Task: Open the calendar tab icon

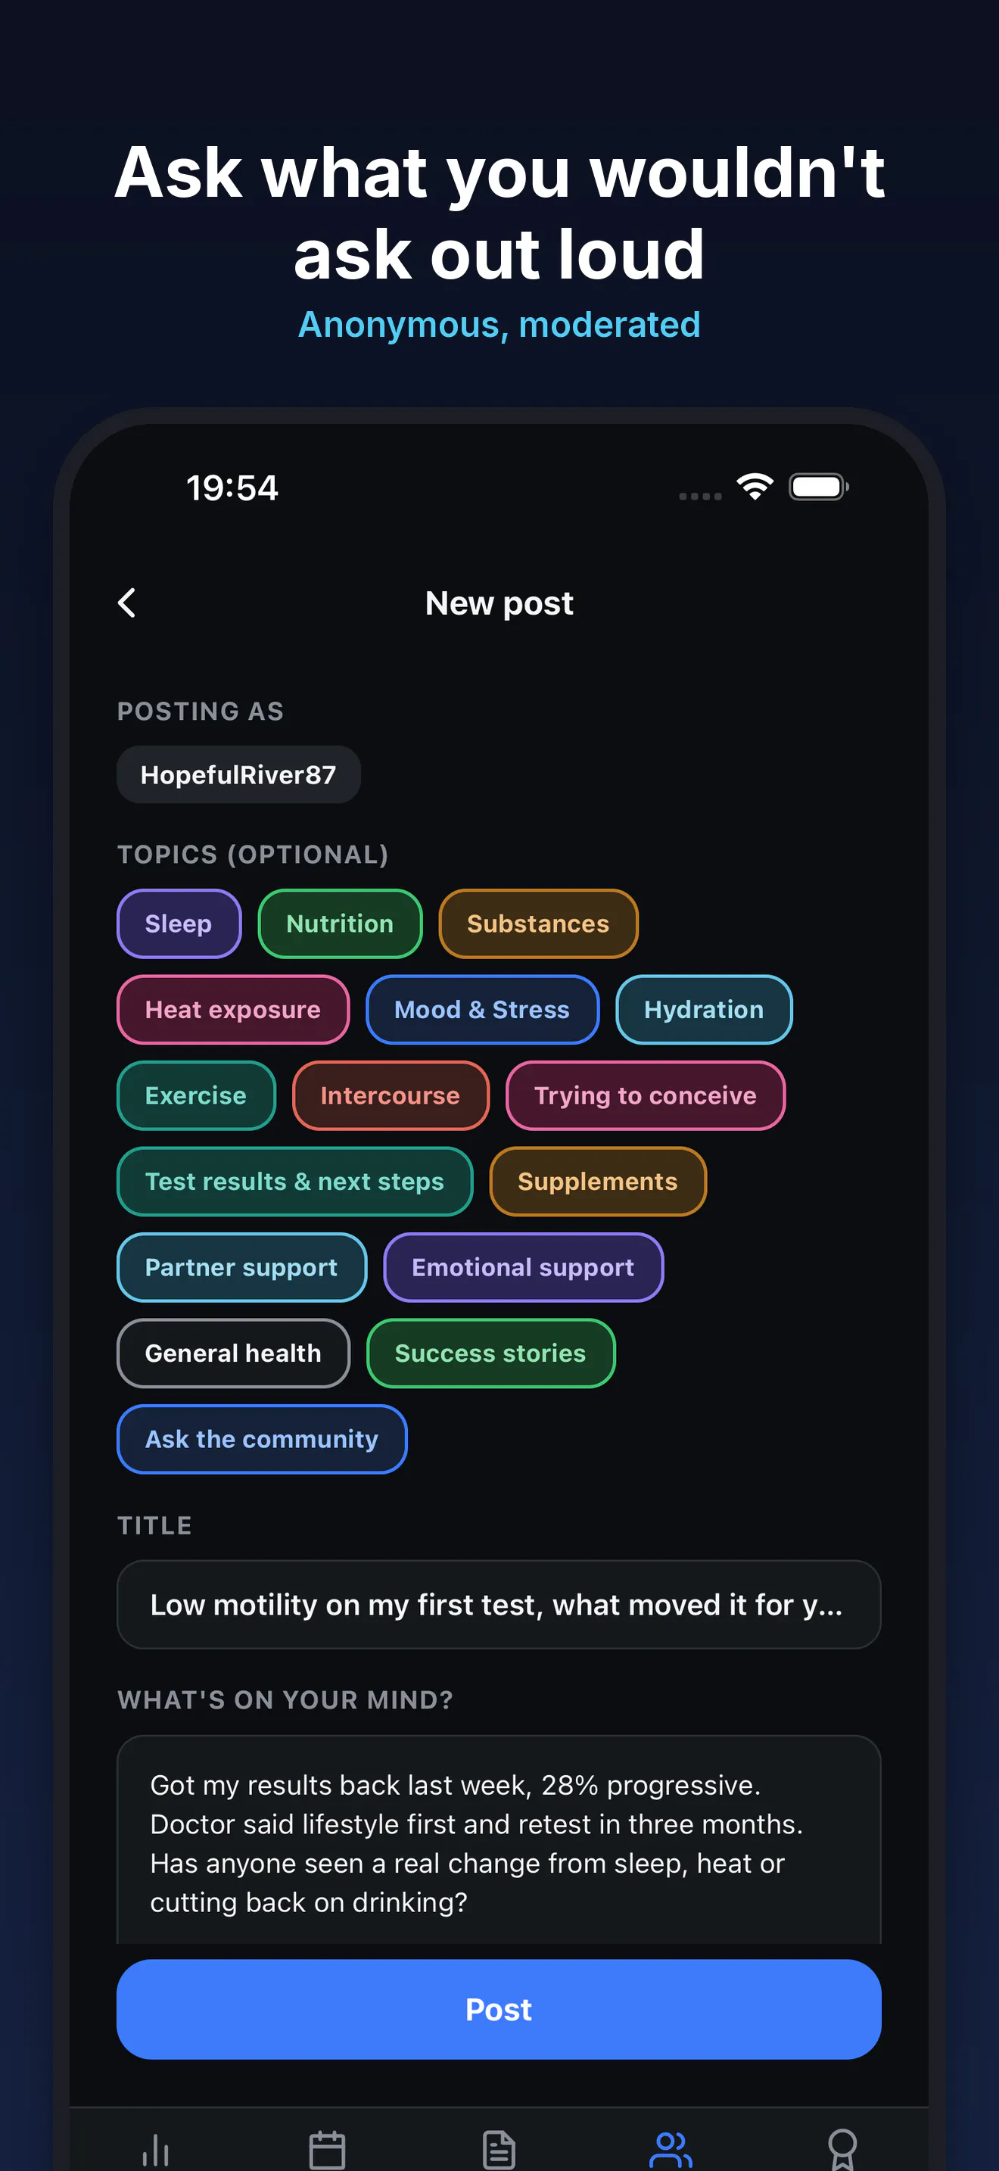Action: pyautogui.click(x=327, y=2149)
